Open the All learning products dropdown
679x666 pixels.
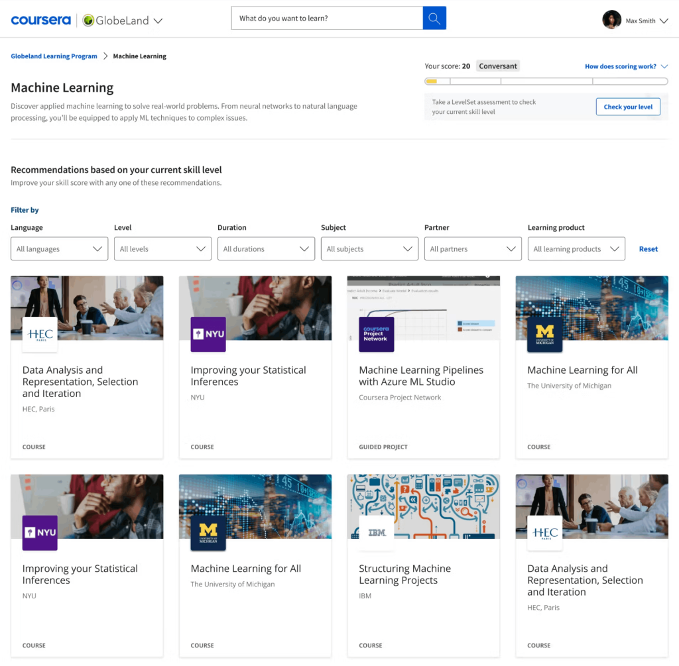point(576,249)
